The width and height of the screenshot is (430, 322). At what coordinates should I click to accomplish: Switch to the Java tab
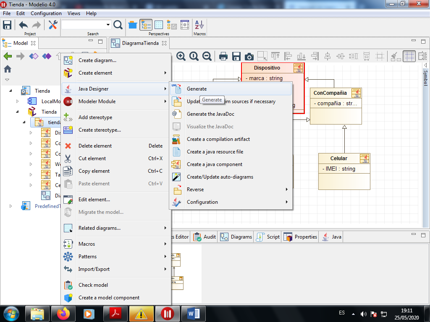pos(331,237)
